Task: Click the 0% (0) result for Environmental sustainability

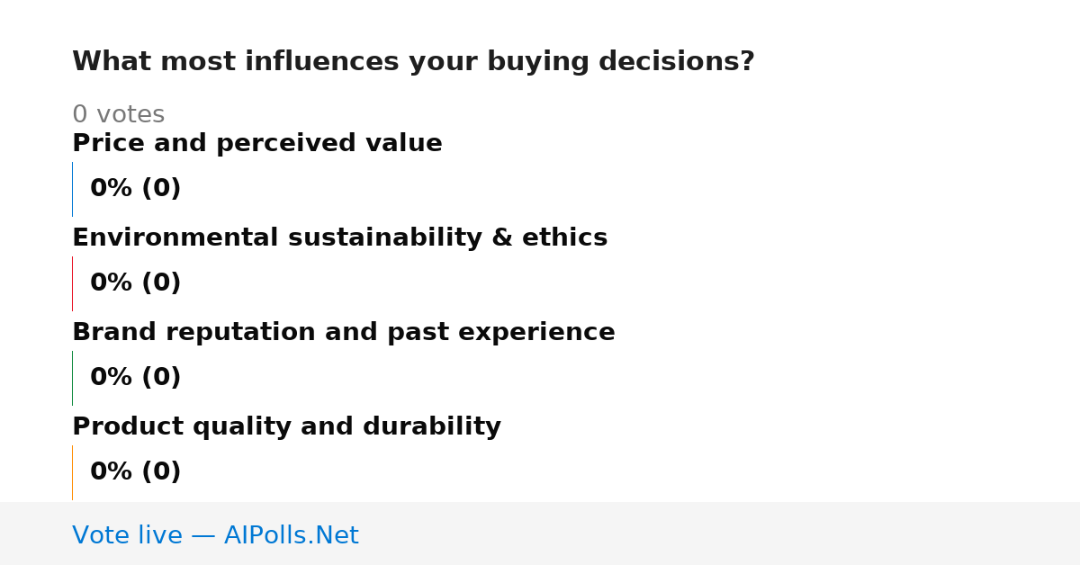Action: pos(136,283)
